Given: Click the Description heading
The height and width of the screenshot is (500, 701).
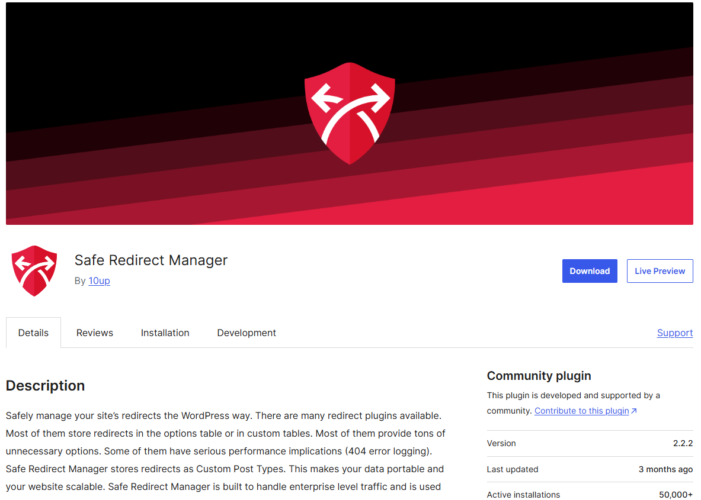Looking at the screenshot, I should click(45, 386).
